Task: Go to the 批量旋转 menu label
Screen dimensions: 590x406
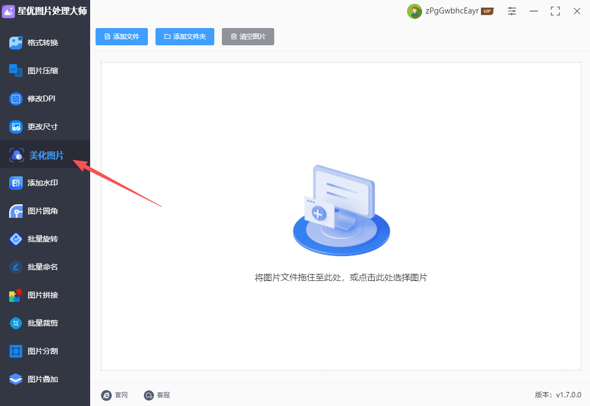Action: pos(43,239)
